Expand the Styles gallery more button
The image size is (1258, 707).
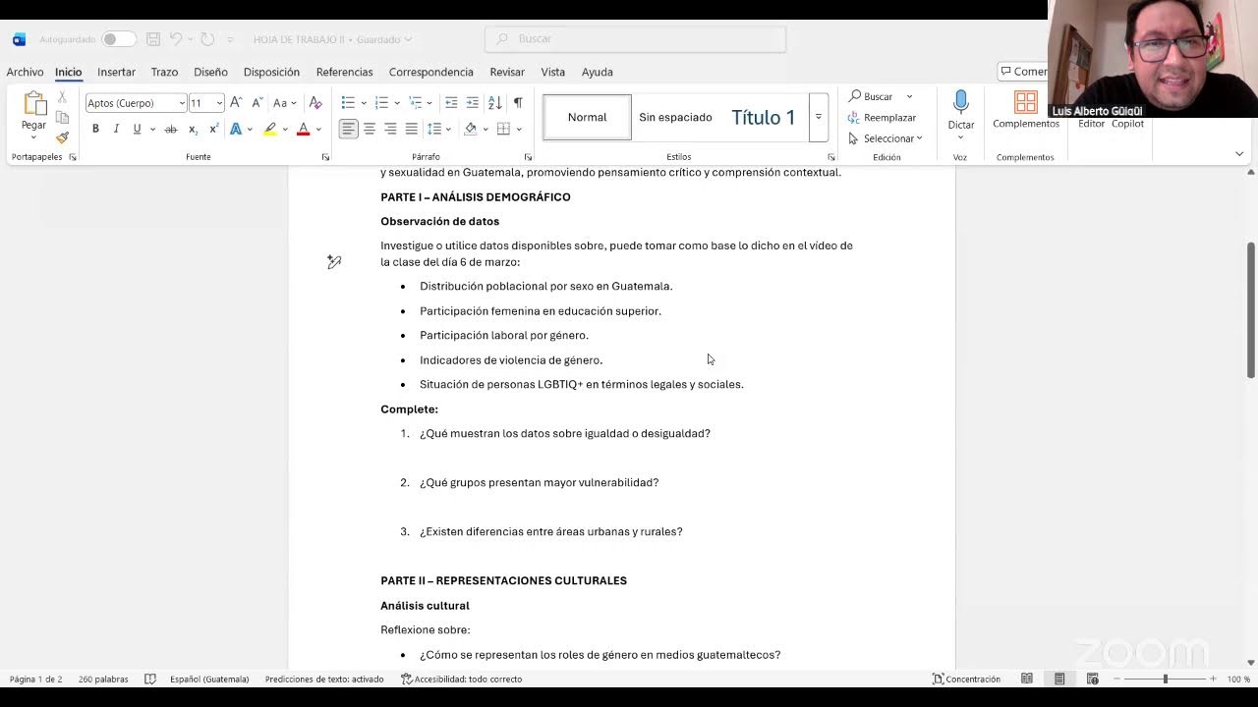[818, 117]
